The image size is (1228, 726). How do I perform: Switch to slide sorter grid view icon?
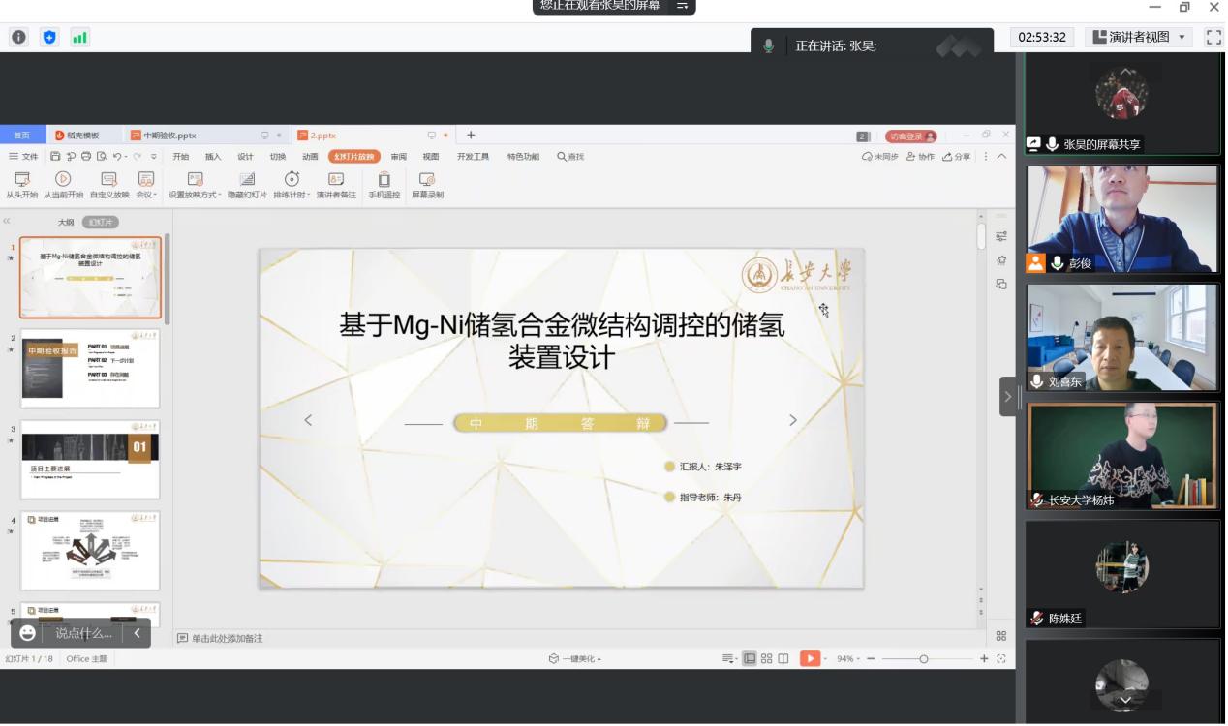(766, 659)
